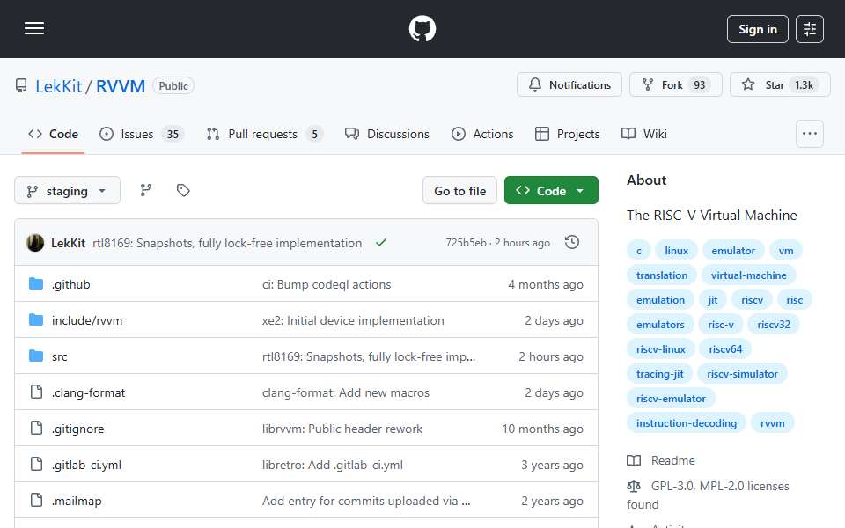Expand the staging branch selector

click(68, 191)
